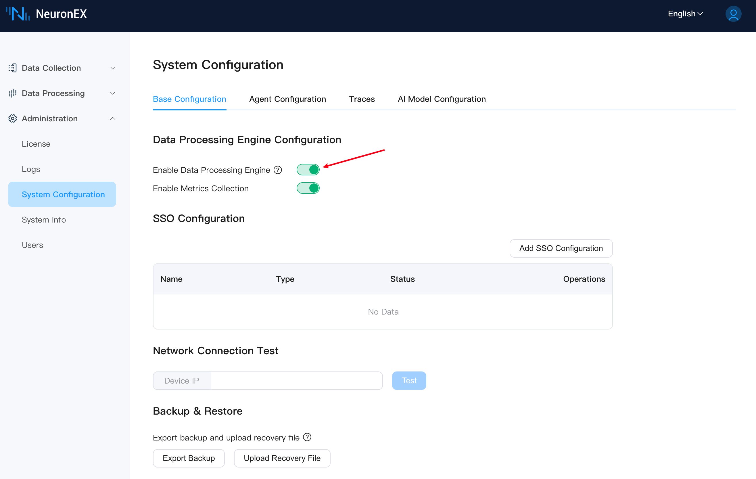
Task: Click Upload Recovery File button
Action: 282,458
